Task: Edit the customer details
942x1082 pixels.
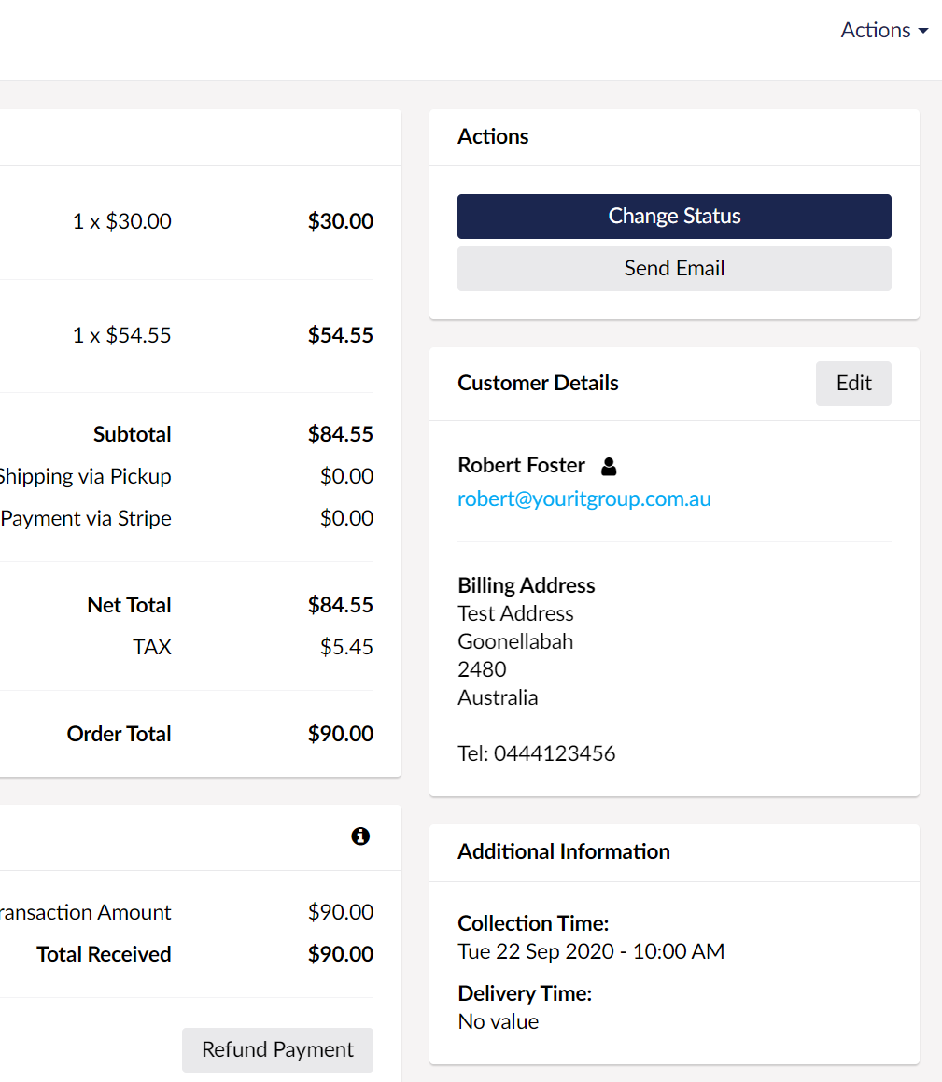Action: [853, 384]
